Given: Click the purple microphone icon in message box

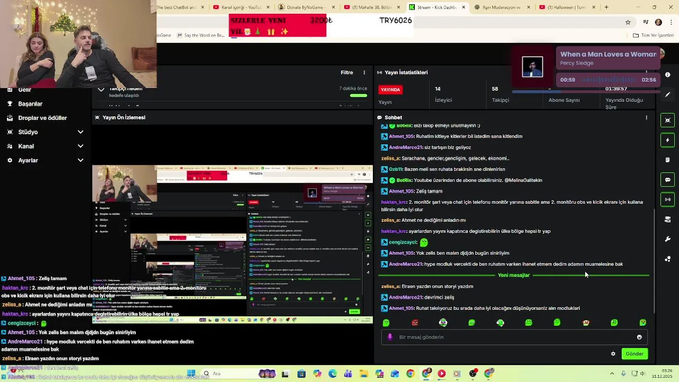Looking at the screenshot, I should tap(390, 337).
